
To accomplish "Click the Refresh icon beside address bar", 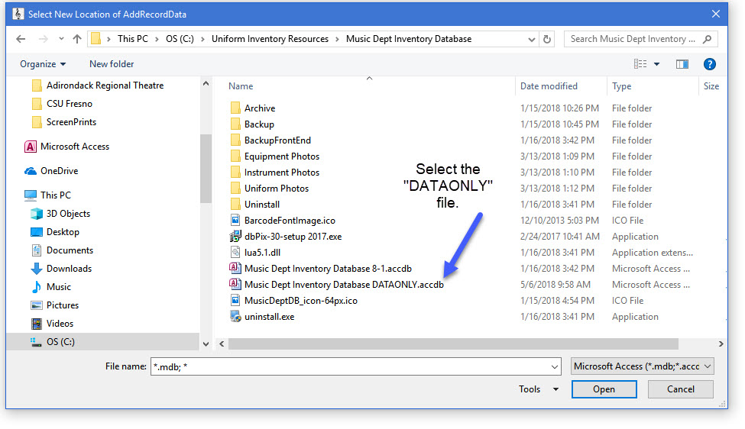I will click(547, 39).
